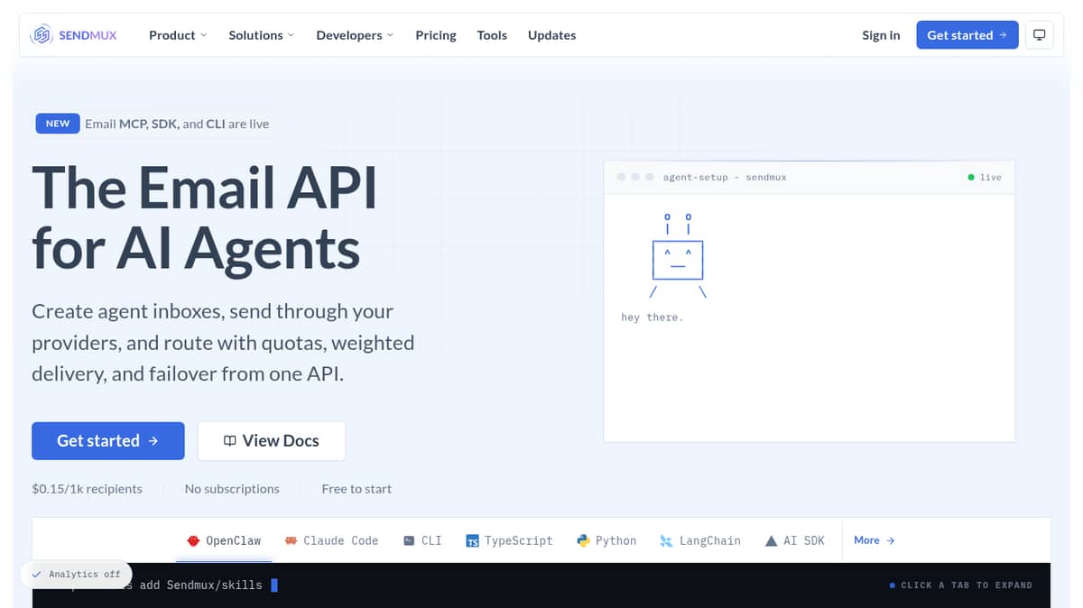Click the CLI terminal icon
The width and height of the screenshot is (1083, 608).
coord(409,540)
